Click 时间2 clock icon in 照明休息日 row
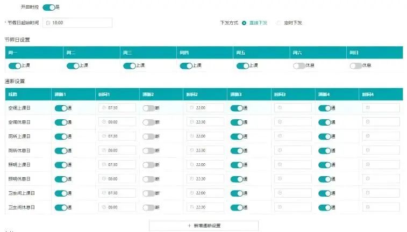Image resolution: width=407 pixels, height=232 pixels. [192, 179]
